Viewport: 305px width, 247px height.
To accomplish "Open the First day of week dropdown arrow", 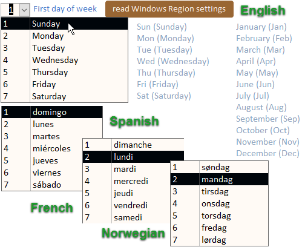I will coord(24,10).
